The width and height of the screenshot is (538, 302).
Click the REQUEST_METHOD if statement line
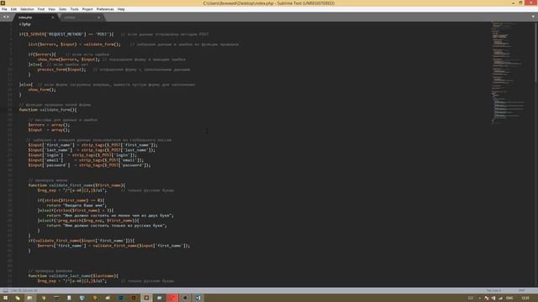[113, 34]
